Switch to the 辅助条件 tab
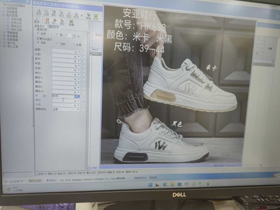 click(54, 27)
